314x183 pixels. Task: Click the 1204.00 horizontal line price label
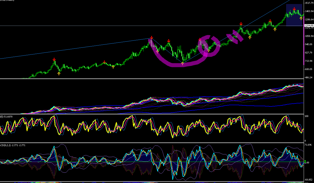pyautogui.click(x=309, y=26)
